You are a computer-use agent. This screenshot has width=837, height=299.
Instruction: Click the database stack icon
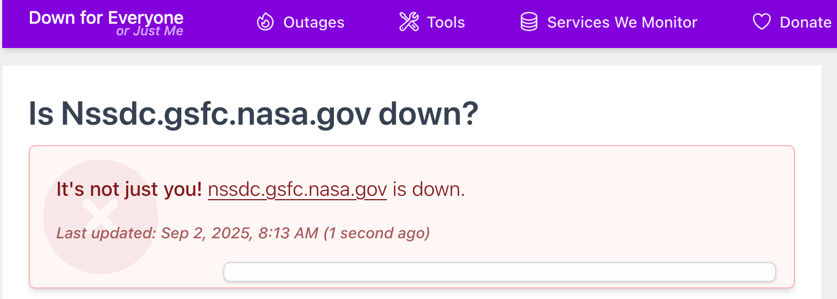tap(529, 22)
